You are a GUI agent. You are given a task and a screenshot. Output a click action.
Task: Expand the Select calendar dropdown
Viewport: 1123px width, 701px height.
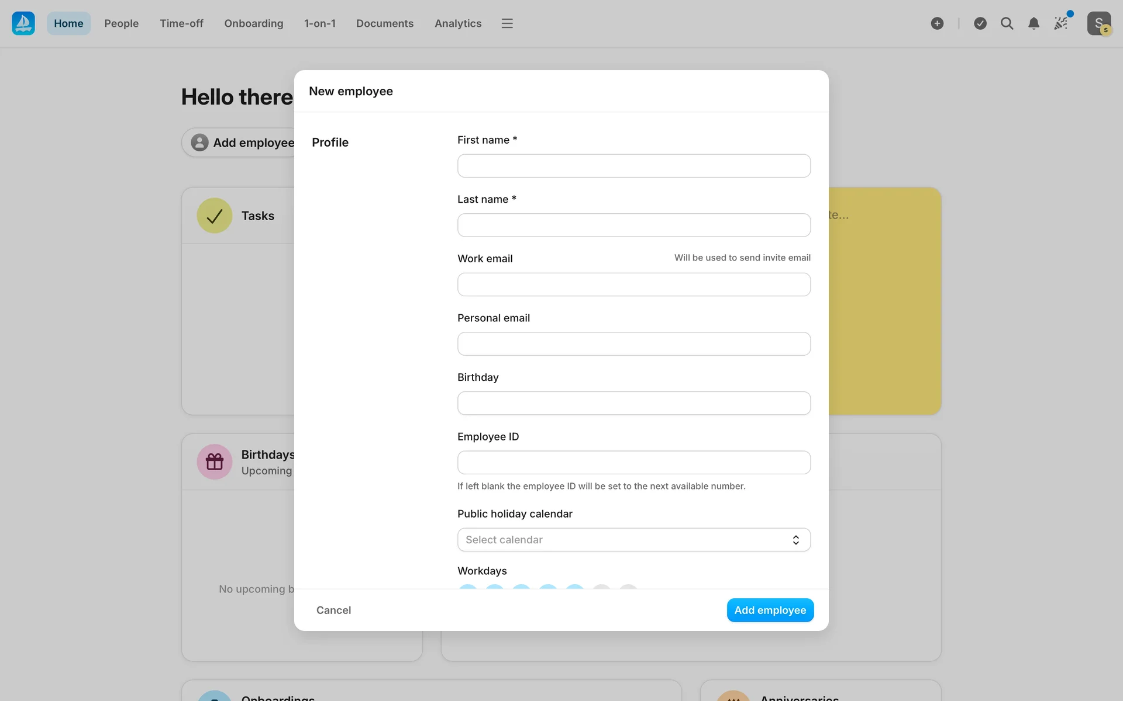point(626,540)
